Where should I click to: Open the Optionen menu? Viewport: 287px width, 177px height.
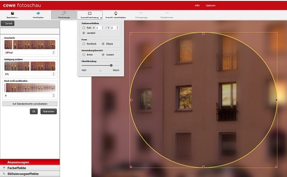210,5
